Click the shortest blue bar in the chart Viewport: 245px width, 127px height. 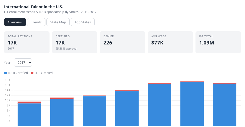click(x=29, y=114)
